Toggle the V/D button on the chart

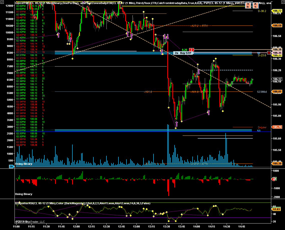point(248,5)
